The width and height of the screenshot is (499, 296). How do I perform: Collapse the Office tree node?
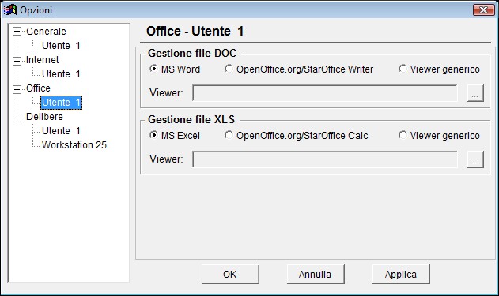(17, 89)
